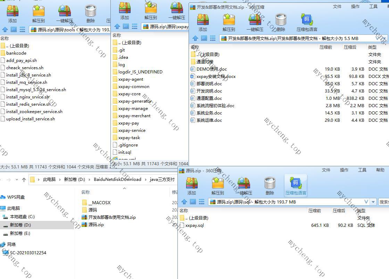389x279 pixels.
Task: Switch to list view in 开发&部署&使用文档.zip window
Action: pyautogui.click(x=213, y=38)
